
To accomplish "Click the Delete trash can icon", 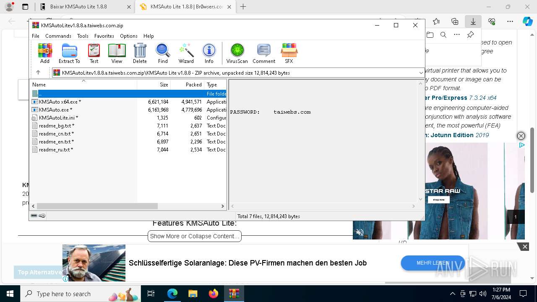I will (x=140, y=53).
